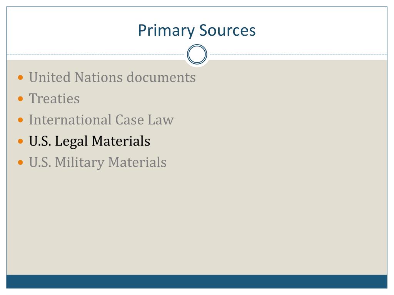The width and height of the screenshot is (394, 295).
Task: Select the "Treaties" bullet text
Action: [54, 99]
